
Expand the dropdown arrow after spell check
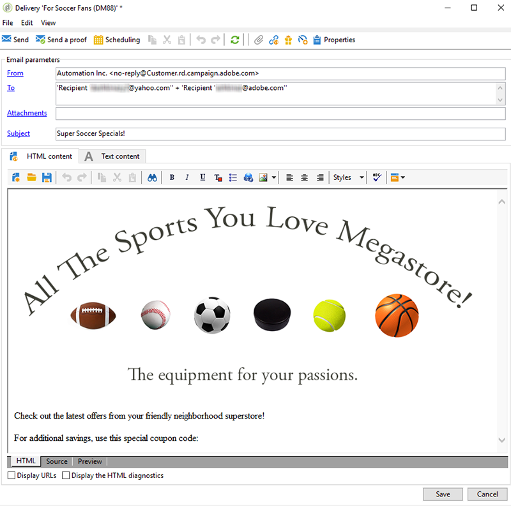pyautogui.click(x=403, y=177)
